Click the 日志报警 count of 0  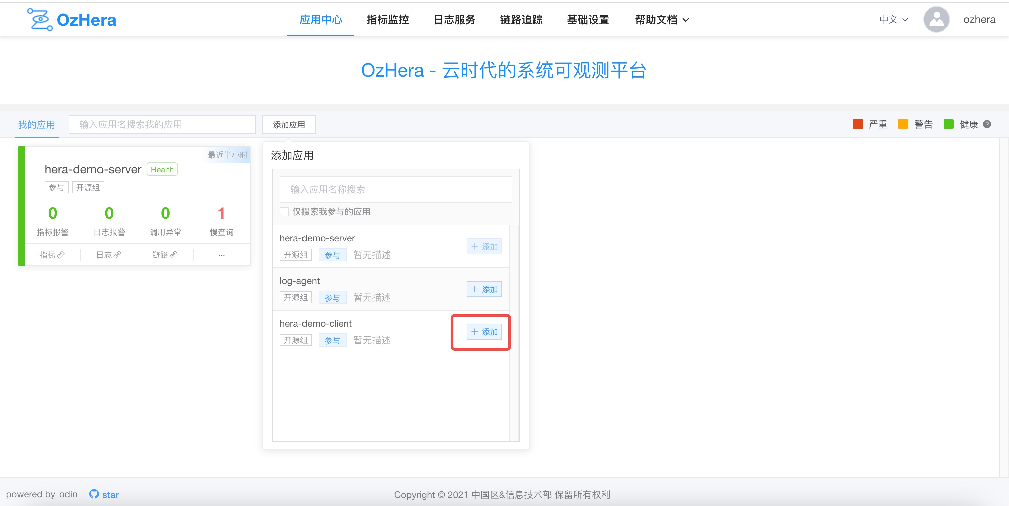point(109,213)
